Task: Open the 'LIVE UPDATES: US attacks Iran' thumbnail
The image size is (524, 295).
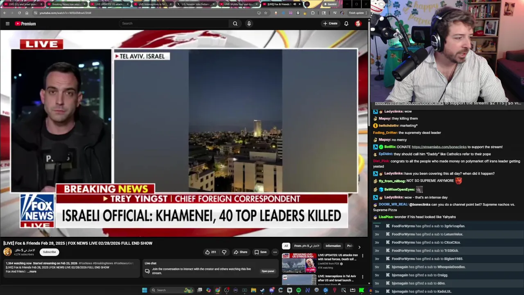Action: point(299,263)
